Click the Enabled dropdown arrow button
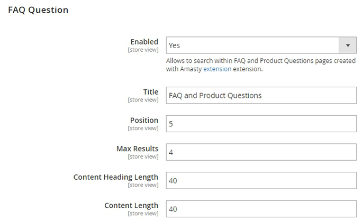 pyautogui.click(x=347, y=45)
